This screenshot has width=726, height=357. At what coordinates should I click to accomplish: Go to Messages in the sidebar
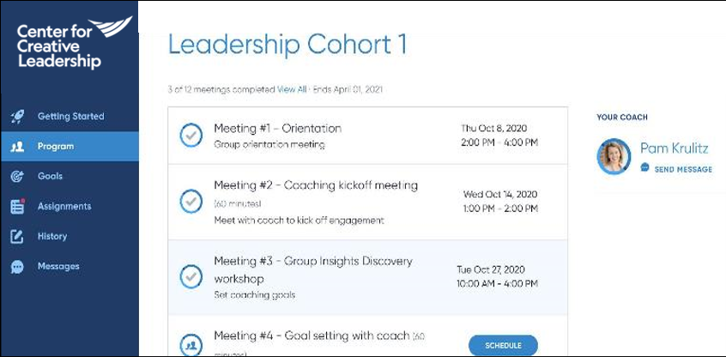[58, 266]
